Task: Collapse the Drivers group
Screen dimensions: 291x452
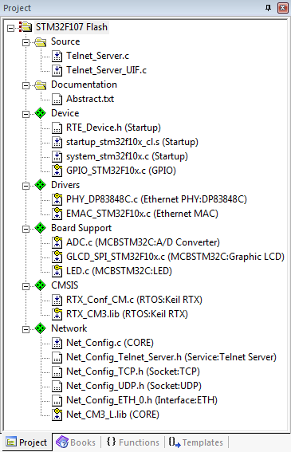Action: (x=26, y=186)
